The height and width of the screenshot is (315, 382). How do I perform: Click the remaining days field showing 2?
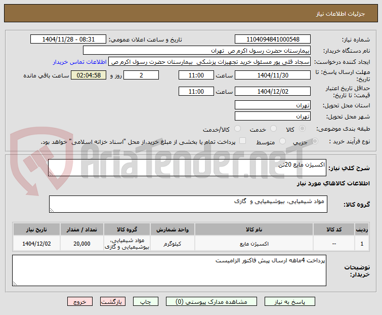[141, 75]
